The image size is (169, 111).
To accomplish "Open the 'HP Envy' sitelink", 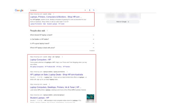I will pyautogui.click(x=59, y=67).
